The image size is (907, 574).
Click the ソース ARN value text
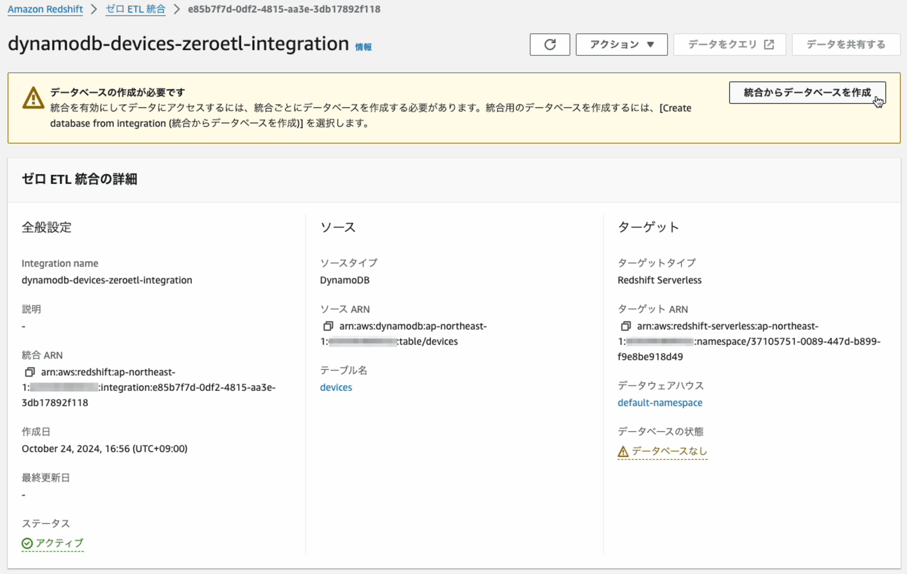click(x=404, y=334)
